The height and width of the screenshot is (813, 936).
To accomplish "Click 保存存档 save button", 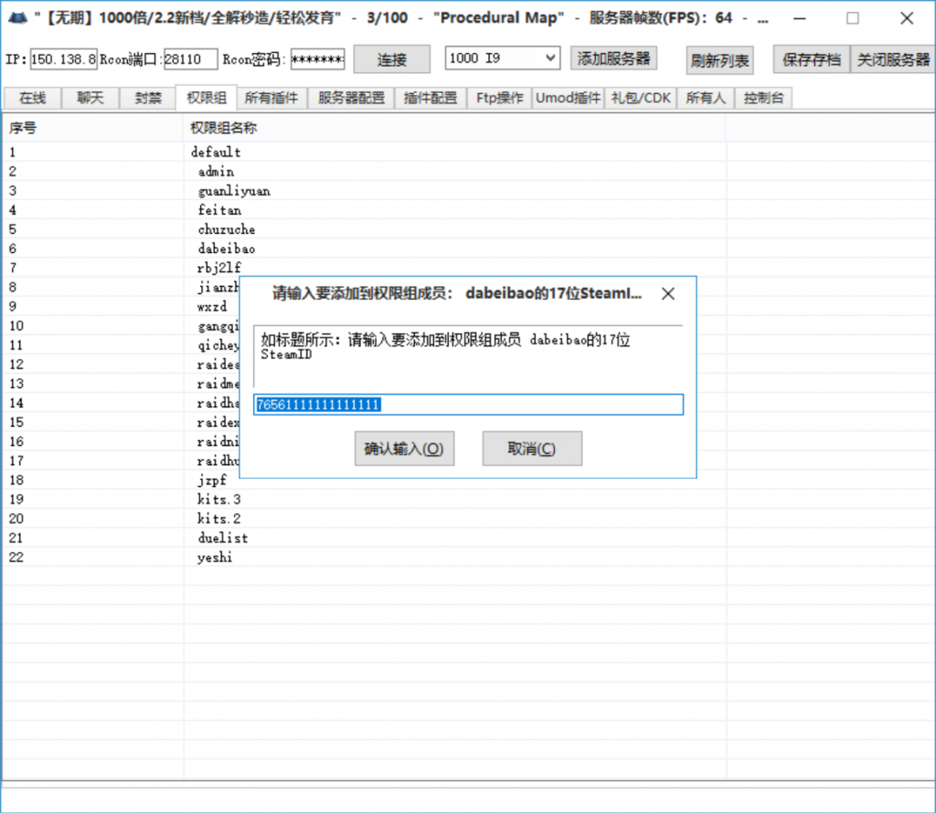I will pos(811,59).
